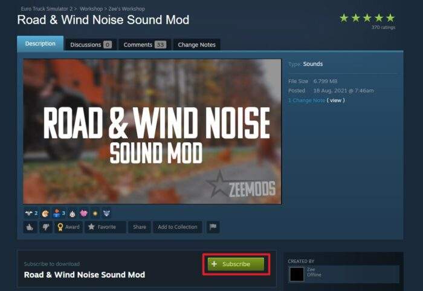The height and width of the screenshot is (291, 423).
Task: Click the thumbs down rate icon
Action: [46, 227]
